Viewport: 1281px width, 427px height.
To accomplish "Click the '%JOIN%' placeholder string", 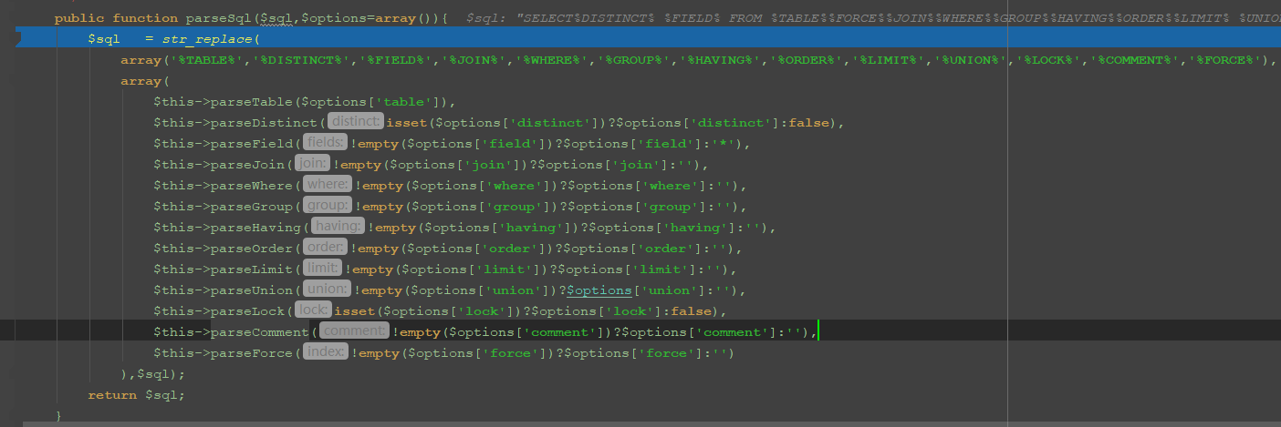I will coord(474,60).
